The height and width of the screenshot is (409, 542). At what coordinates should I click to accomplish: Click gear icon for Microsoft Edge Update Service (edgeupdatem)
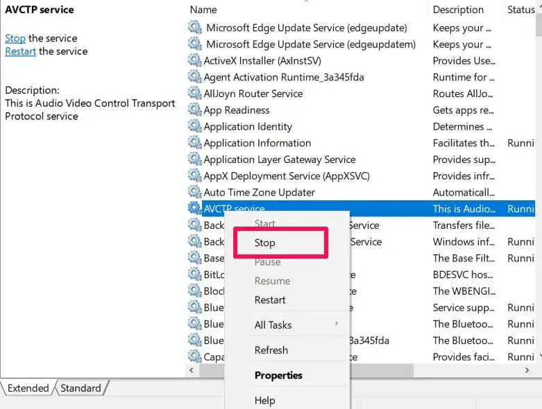click(195, 44)
